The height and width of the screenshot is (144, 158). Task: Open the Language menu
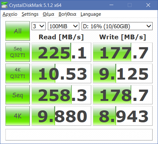[91, 14]
